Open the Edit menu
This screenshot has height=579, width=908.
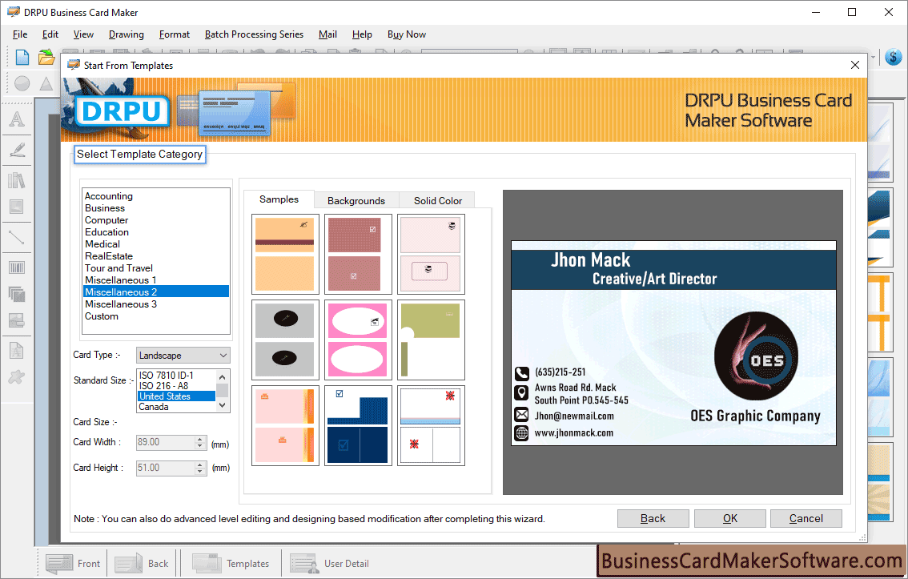tap(50, 34)
